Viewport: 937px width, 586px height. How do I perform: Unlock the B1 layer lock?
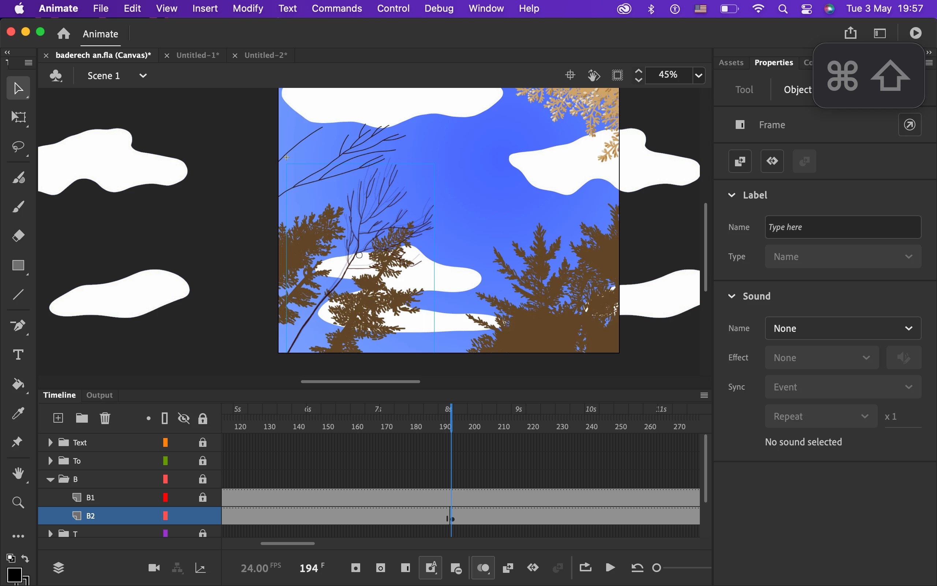point(202,497)
